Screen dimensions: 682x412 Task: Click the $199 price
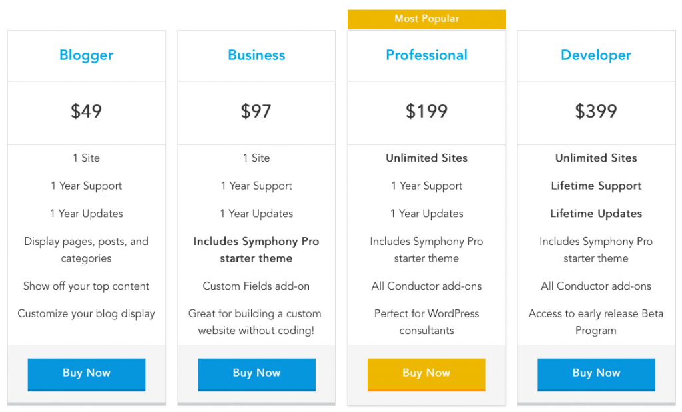pyautogui.click(x=427, y=111)
